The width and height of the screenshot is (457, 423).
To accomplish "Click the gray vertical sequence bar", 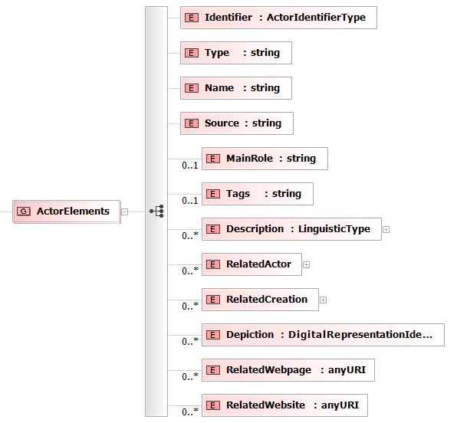I will (x=156, y=211).
